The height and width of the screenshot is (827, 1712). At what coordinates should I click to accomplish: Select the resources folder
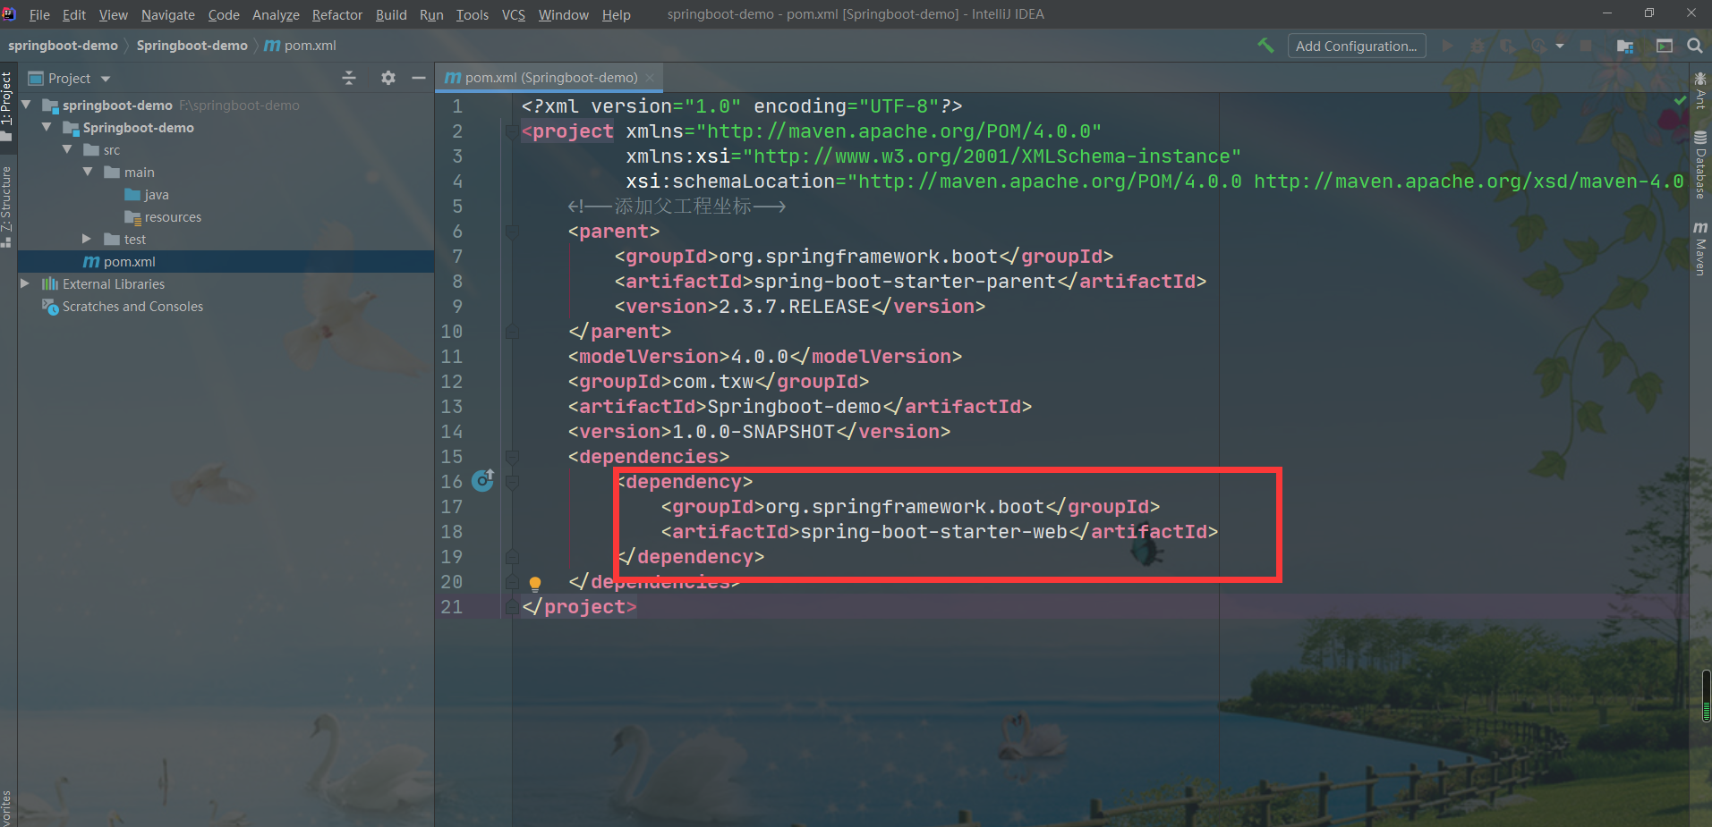163,216
